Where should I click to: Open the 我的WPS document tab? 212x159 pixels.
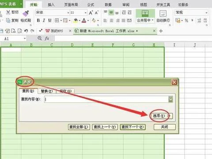tap(57, 31)
